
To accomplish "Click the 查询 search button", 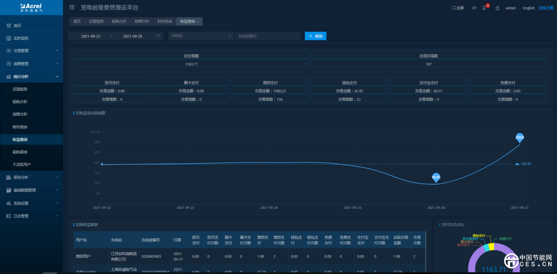I will (316, 36).
